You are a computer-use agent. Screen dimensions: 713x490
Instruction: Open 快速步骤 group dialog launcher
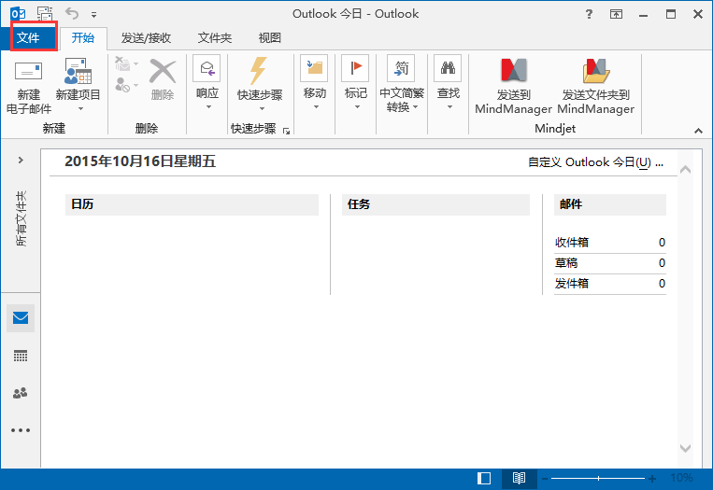[287, 132]
